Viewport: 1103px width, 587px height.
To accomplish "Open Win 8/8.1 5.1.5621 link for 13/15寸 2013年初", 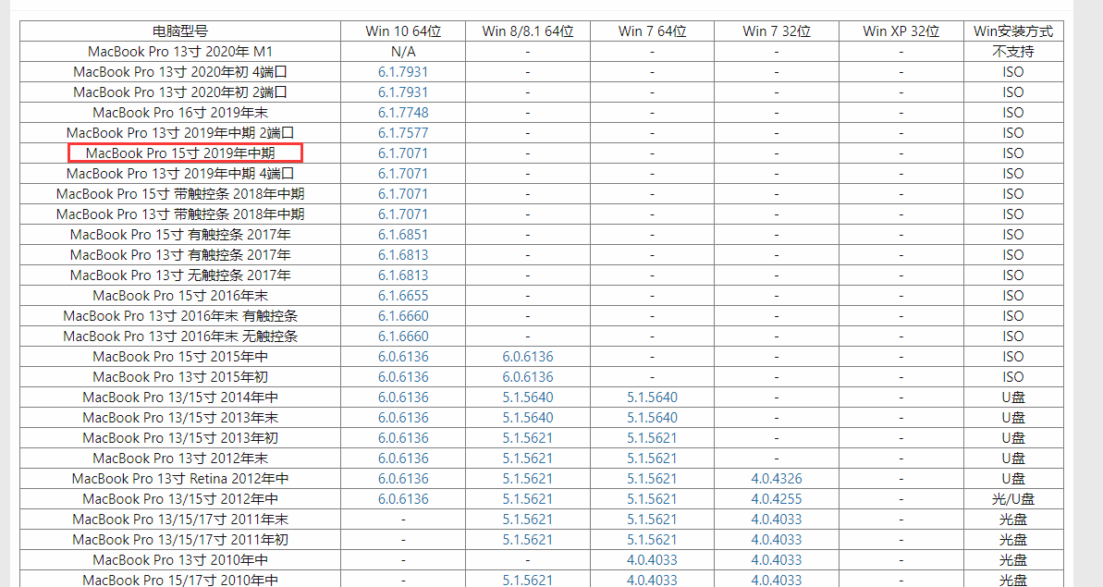I will (x=528, y=439).
